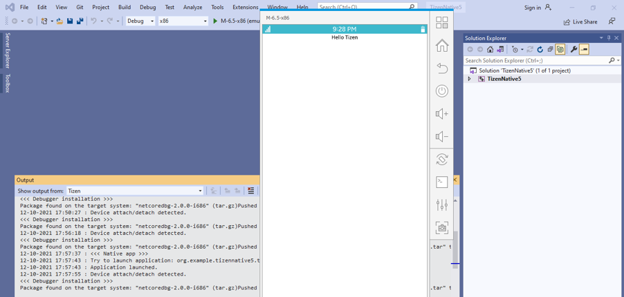Open the Extensions menu
The width and height of the screenshot is (624, 297).
[x=245, y=7]
